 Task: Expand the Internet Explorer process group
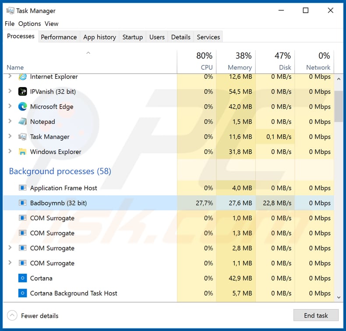tap(10, 76)
